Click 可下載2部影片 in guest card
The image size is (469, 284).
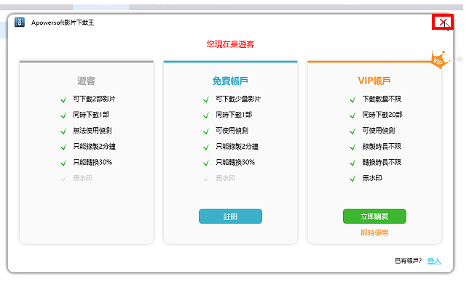(94, 99)
